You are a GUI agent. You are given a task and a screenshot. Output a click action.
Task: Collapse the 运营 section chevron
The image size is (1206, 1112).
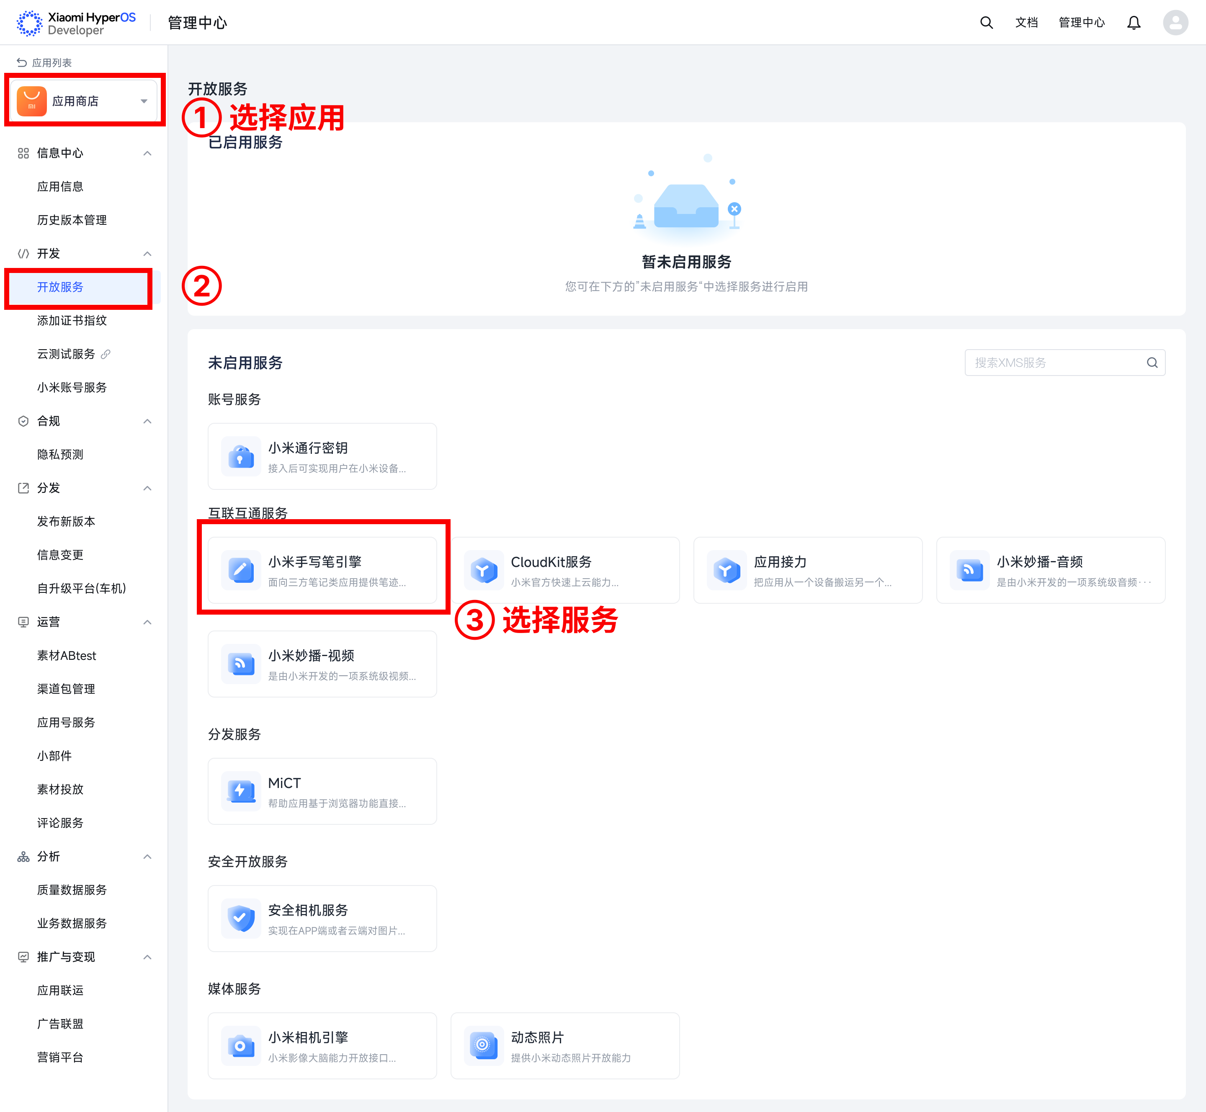click(147, 622)
